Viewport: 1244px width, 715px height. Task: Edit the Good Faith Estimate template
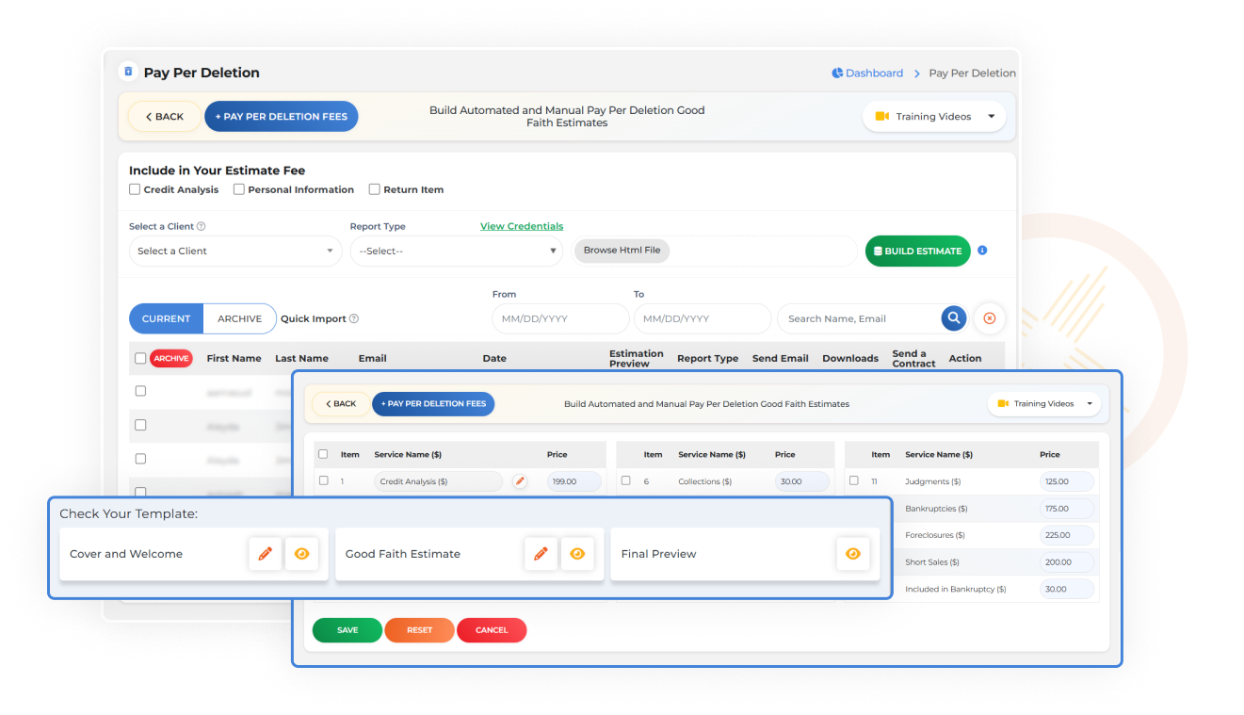pos(541,554)
